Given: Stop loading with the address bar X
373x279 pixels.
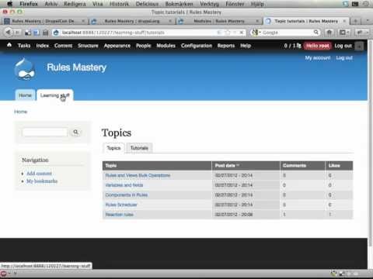Looking at the screenshot, I should tap(242, 33).
